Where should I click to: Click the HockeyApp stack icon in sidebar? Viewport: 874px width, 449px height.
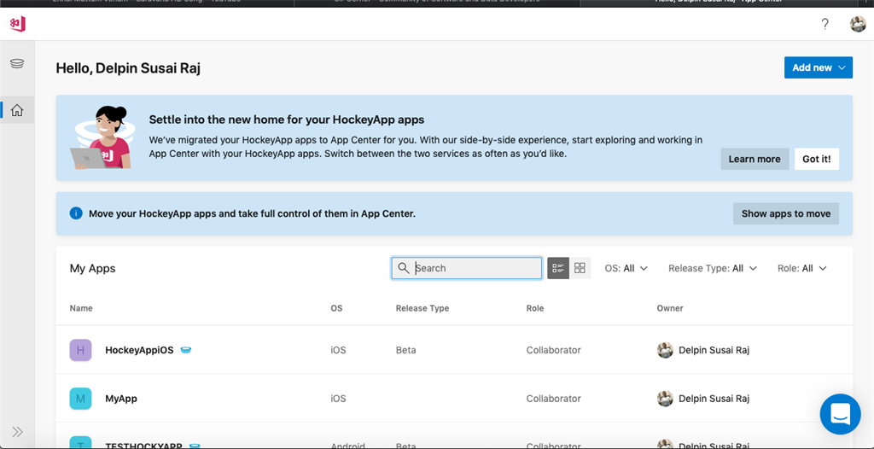17,63
